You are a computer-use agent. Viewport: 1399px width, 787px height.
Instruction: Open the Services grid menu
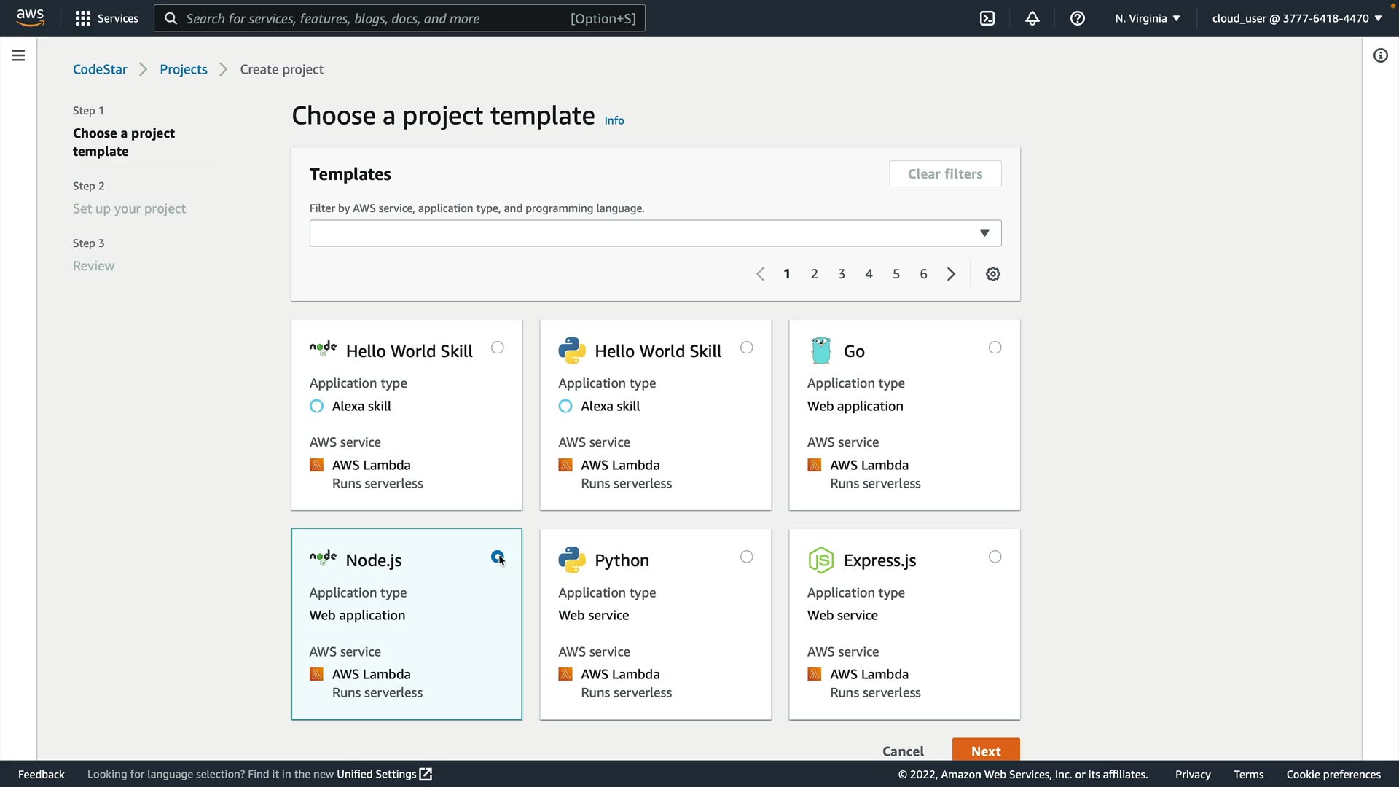106,18
